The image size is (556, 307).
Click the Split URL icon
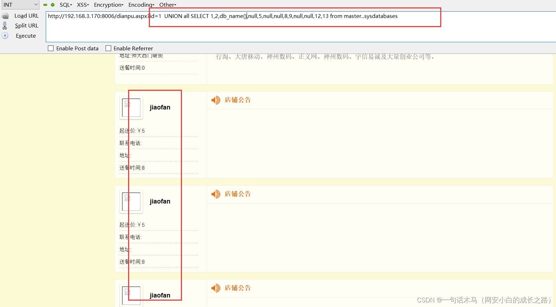click(x=5, y=25)
